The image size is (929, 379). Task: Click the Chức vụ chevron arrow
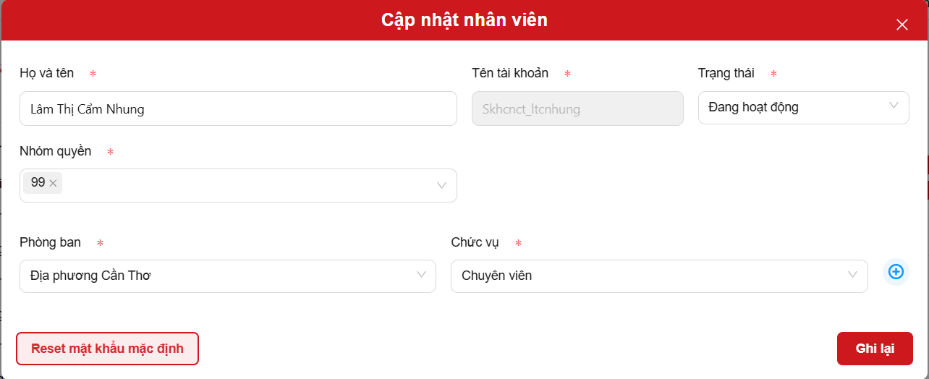coord(852,276)
